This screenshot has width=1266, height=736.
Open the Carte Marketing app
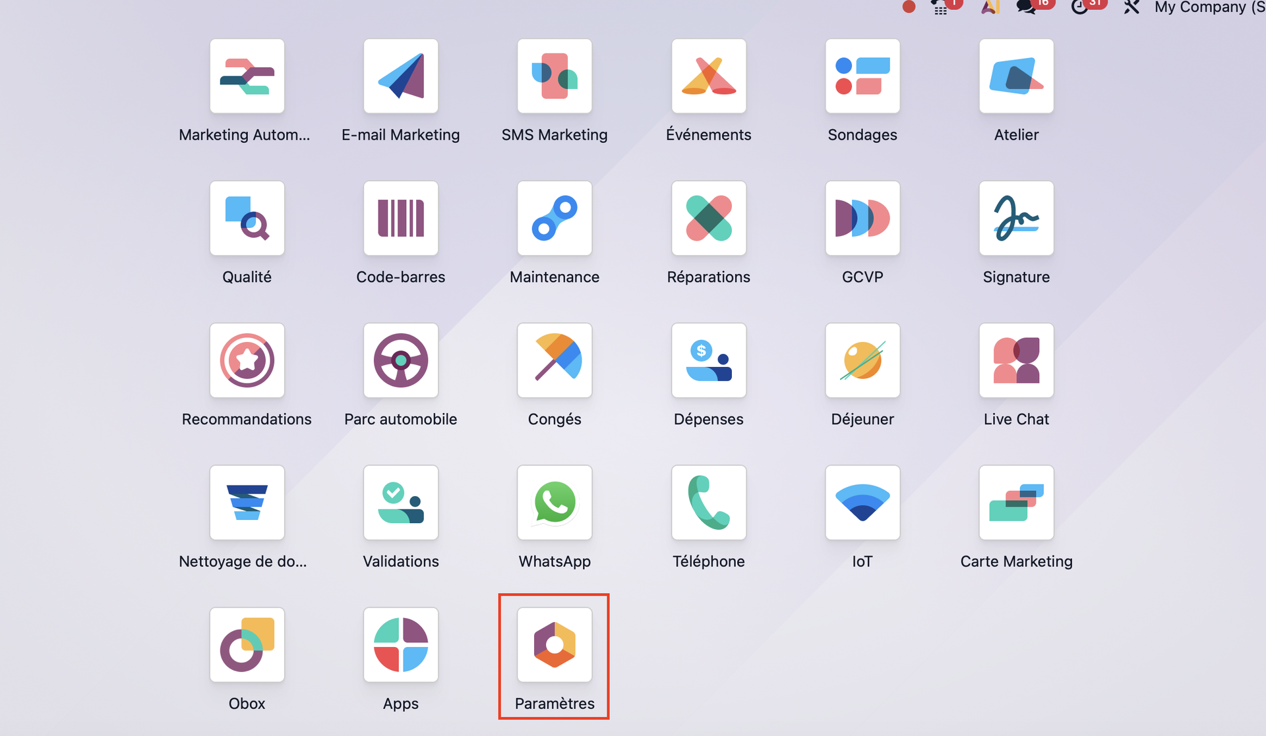coord(1016,503)
